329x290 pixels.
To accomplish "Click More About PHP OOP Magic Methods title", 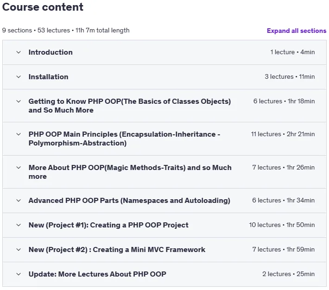I will coord(130,172).
